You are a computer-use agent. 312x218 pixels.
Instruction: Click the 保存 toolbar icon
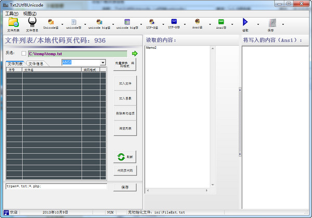pyautogui.click(x=272, y=22)
